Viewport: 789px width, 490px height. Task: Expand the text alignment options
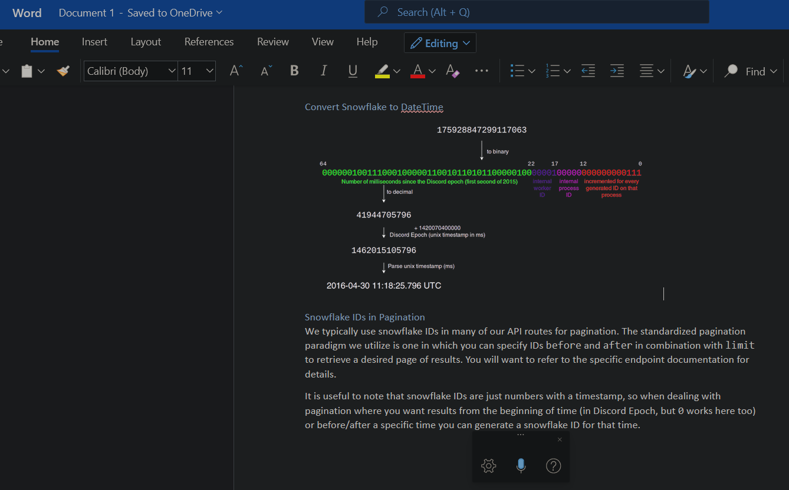tap(660, 71)
